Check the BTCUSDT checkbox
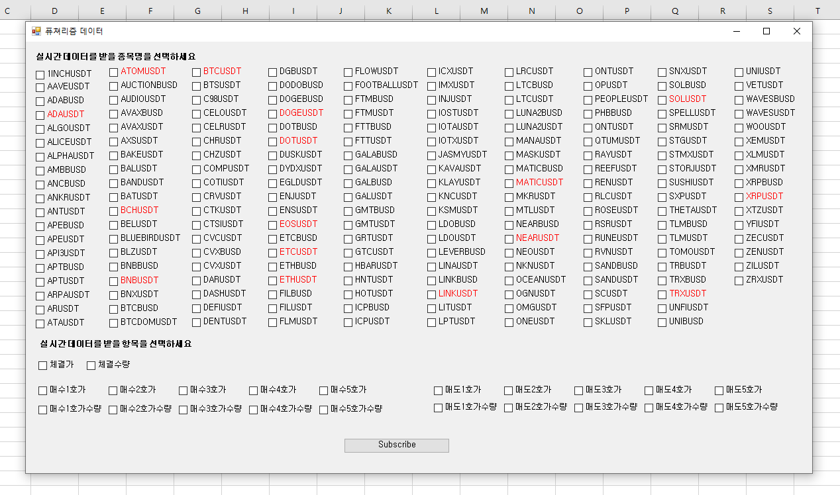 (197, 72)
